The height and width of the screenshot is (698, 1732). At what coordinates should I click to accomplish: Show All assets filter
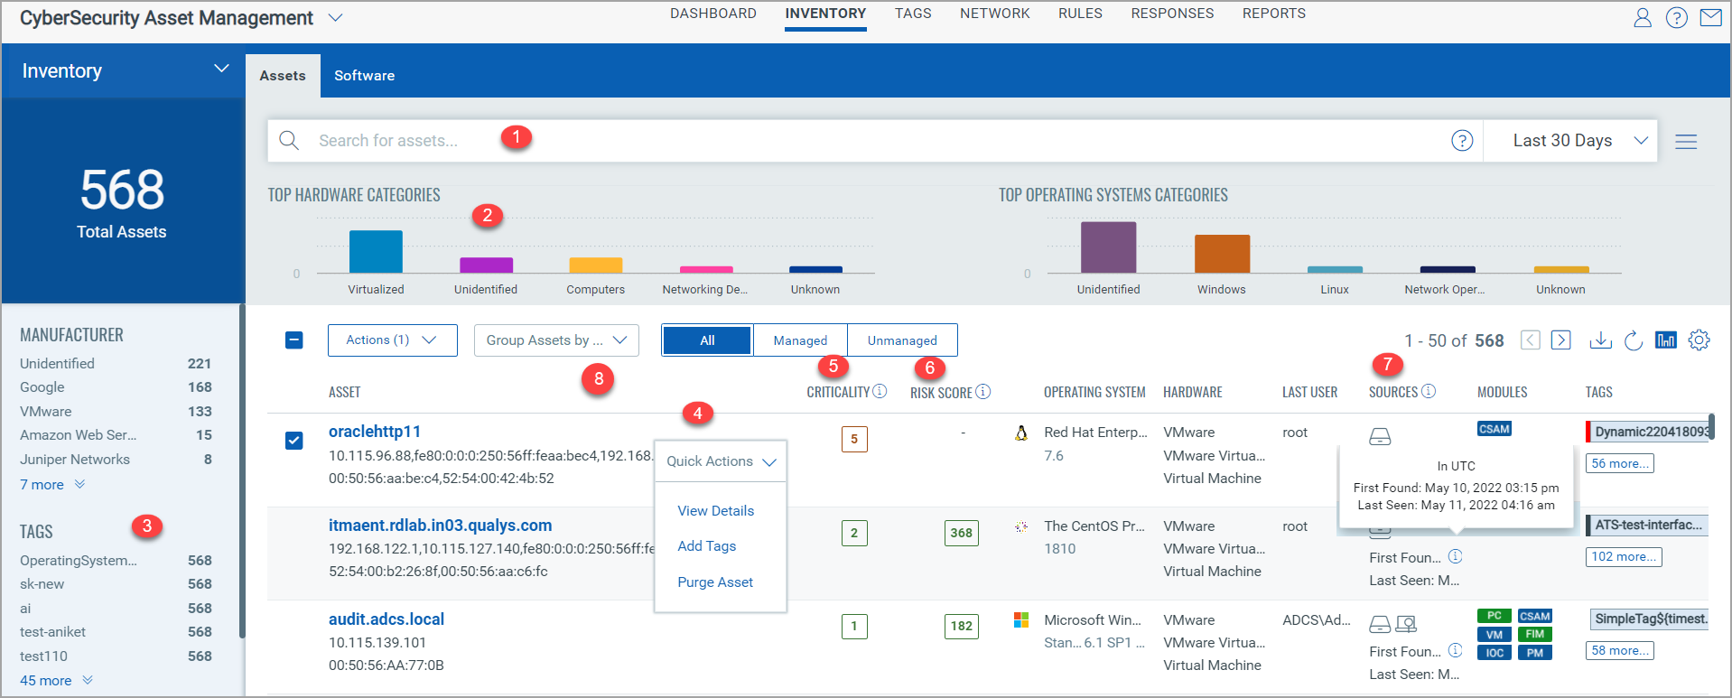(707, 340)
